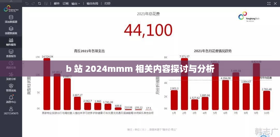
Task: Click the 689.8 data label
Action: (118, 106)
